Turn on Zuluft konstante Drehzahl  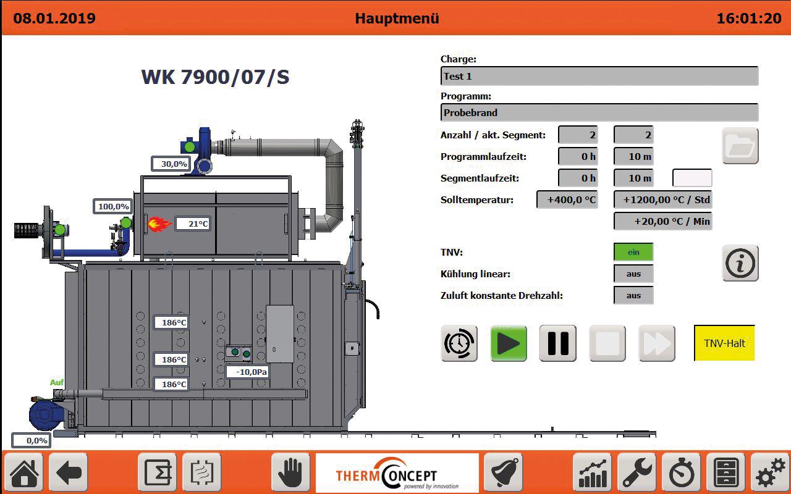[633, 295]
